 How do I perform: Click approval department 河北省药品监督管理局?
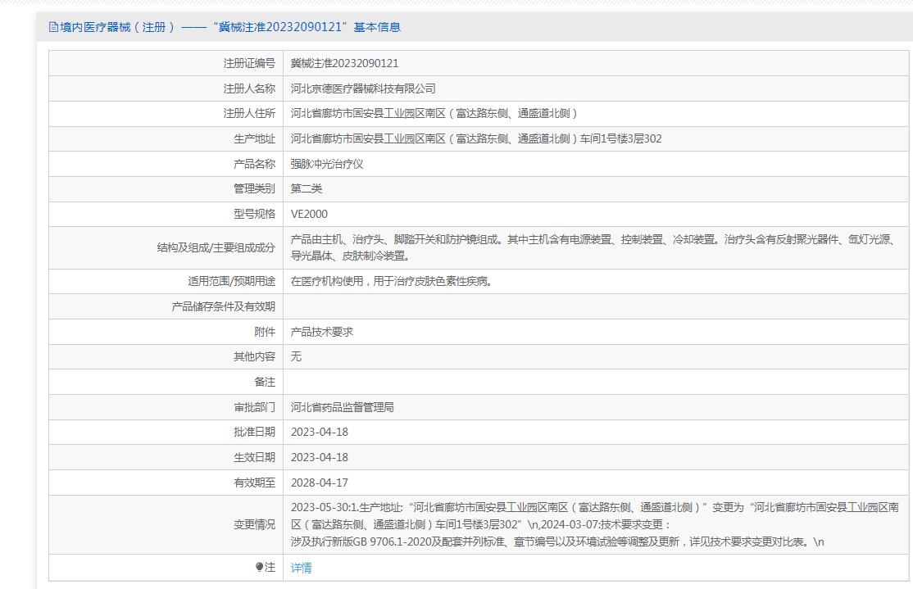(343, 407)
